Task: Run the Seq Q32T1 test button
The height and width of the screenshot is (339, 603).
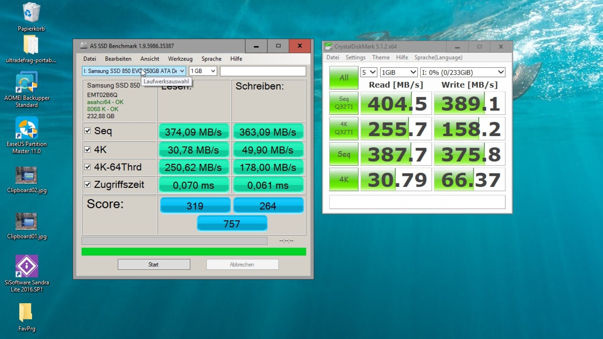Action: click(x=344, y=103)
